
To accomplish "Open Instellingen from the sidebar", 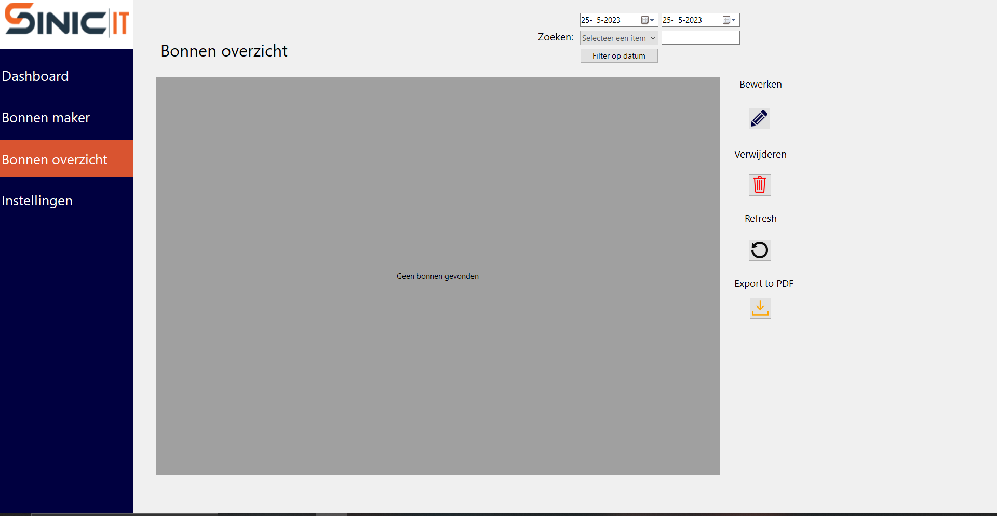I will coord(37,201).
